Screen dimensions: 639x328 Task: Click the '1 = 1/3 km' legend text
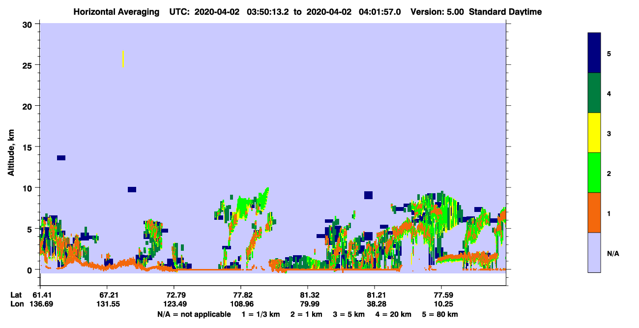click(x=261, y=314)
